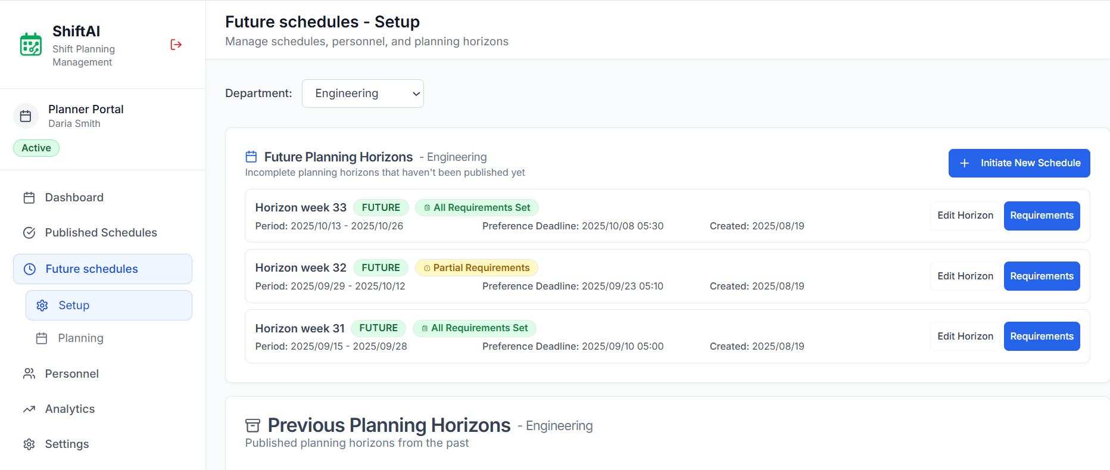This screenshot has width=1110, height=470.
Task: Open the Department dropdown
Action: click(x=363, y=94)
